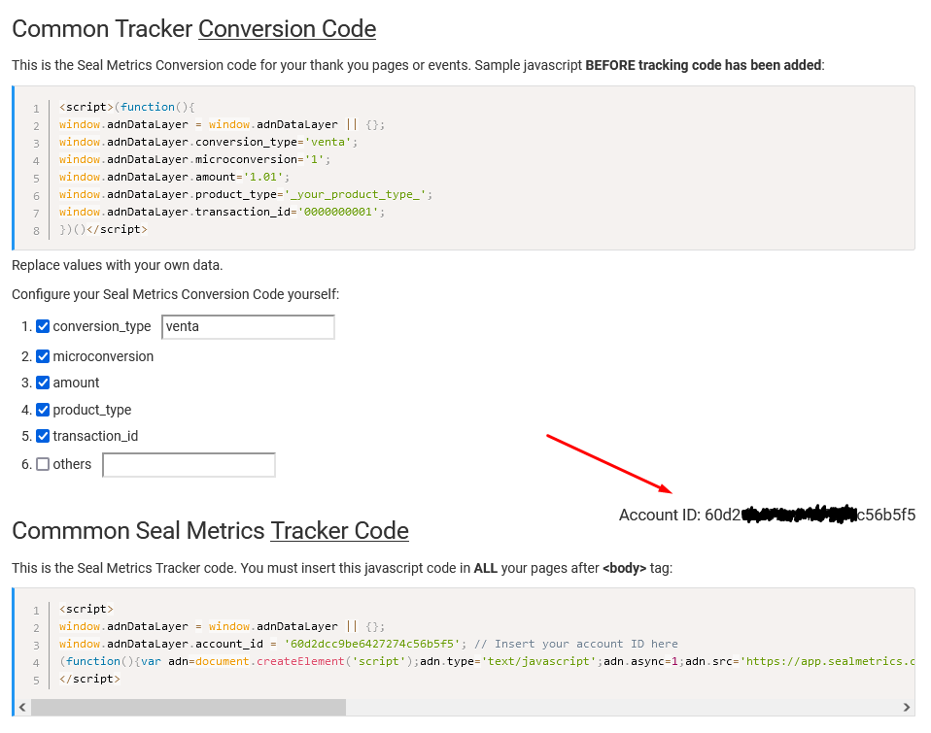The width and height of the screenshot is (931, 733).
Task: Click the opening <script>(function(){ line in conversion code
Action: tap(127, 107)
